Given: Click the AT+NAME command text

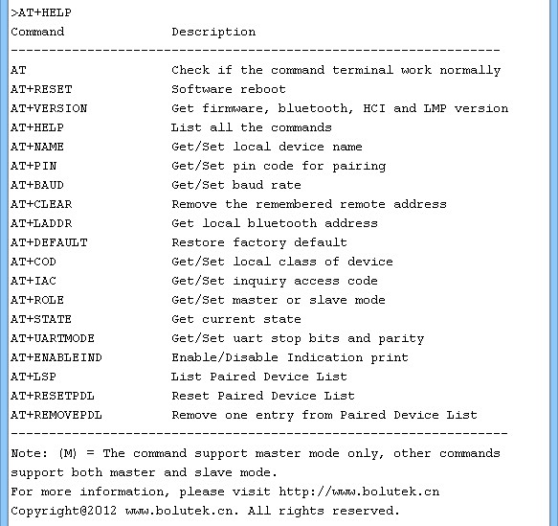Looking at the screenshot, I should pyautogui.click(x=37, y=147).
